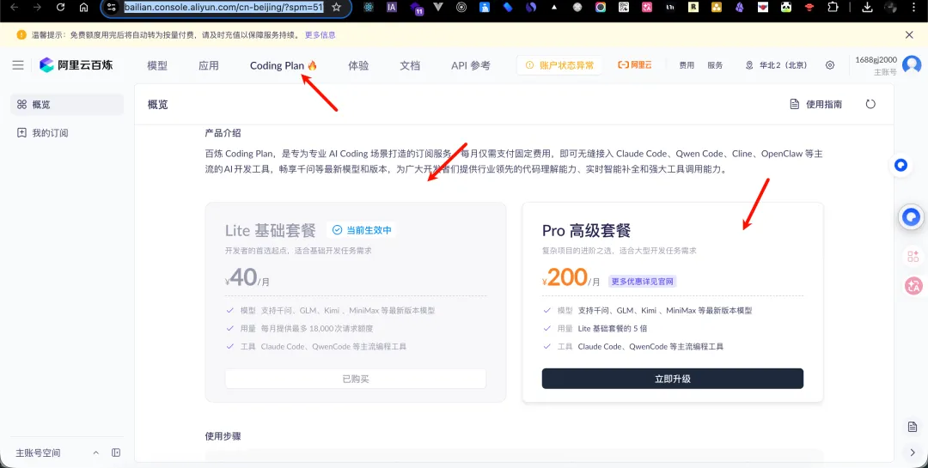The image size is (928, 468).
Task: Click Lite 基础套餐的 5 倍 usage text
Action: 612,328
